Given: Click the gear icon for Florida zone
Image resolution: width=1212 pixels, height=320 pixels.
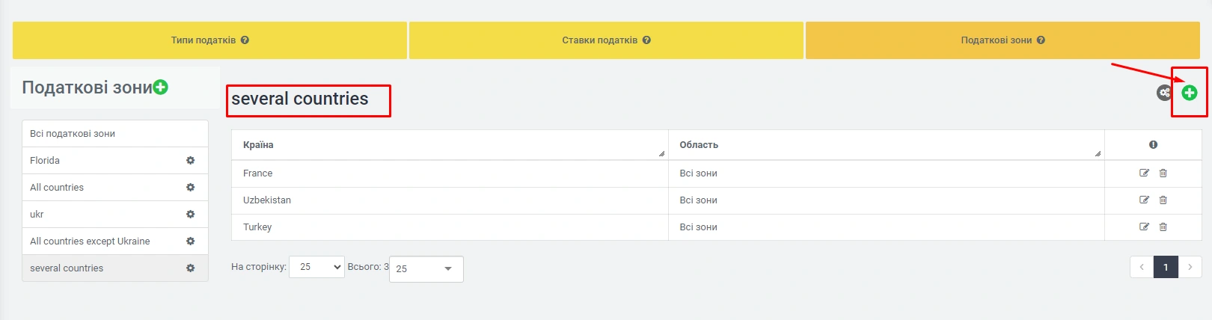Looking at the screenshot, I should click(190, 161).
